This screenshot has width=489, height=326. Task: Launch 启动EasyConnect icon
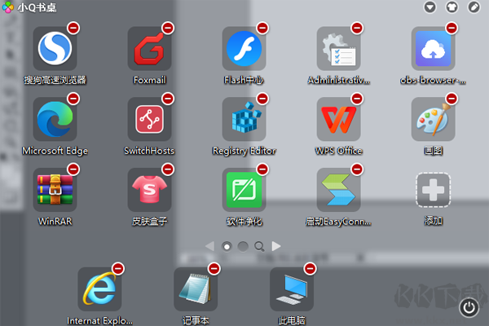click(339, 190)
